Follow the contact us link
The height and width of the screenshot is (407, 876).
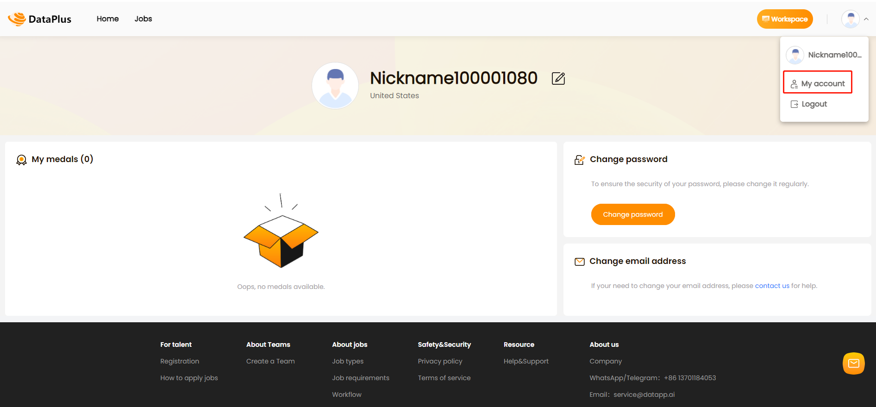tap(772, 286)
